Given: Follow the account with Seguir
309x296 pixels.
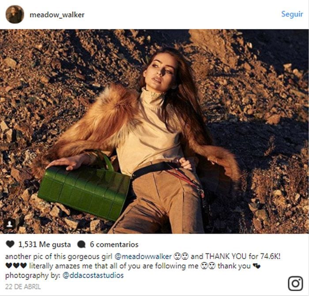Looking at the screenshot, I should (x=292, y=14).
